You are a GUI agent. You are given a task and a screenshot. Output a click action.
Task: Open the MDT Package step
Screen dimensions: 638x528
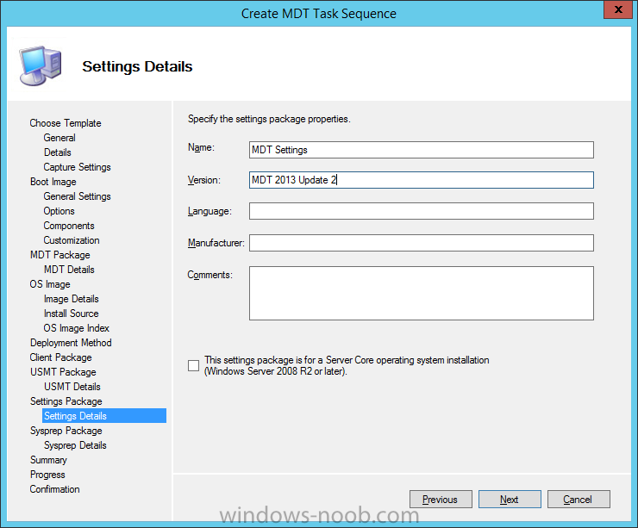pyautogui.click(x=60, y=255)
